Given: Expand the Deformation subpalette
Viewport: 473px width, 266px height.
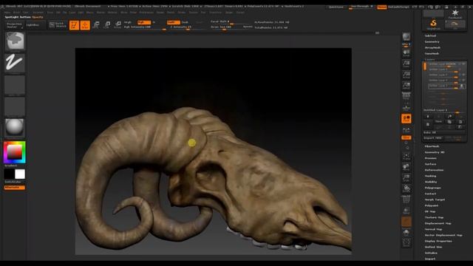Looking at the screenshot, I should click(434, 170).
